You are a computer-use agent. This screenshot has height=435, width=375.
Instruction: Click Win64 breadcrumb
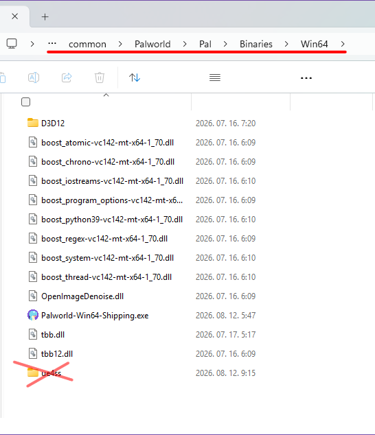point(314,44)
